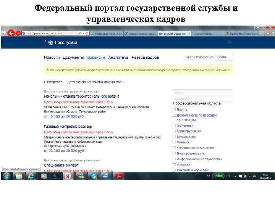Image resolution: width=275 pixels, height=206 pixels.
Task: Expand the address bar dropdown arrow
Action: coord(84,33)
